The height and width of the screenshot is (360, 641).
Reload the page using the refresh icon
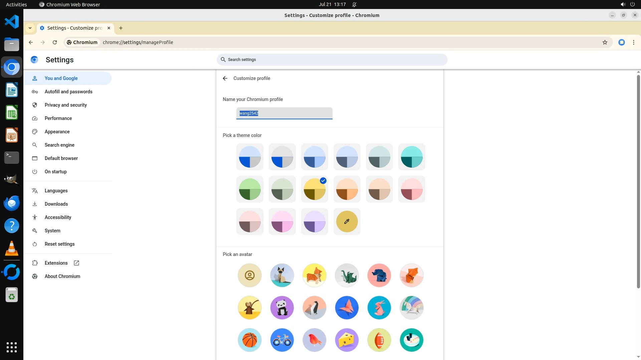click(x=55, y=42)
